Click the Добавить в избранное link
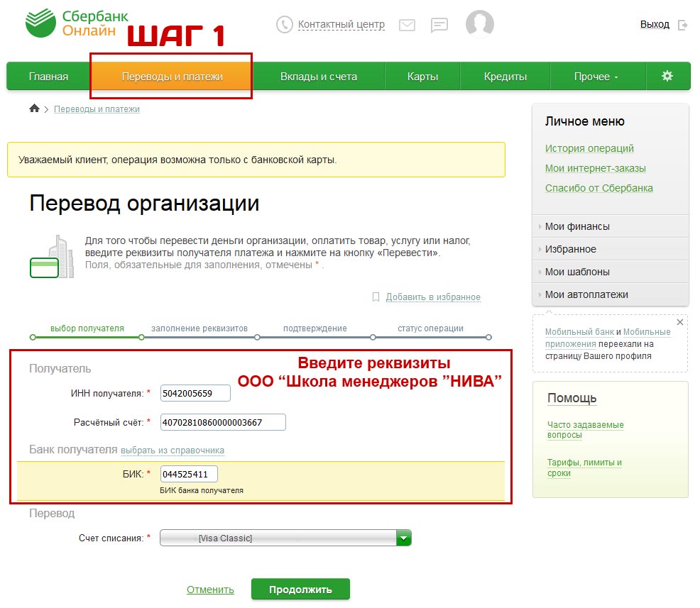Viewport: 700px width, 608px height. tap(433, 297)
